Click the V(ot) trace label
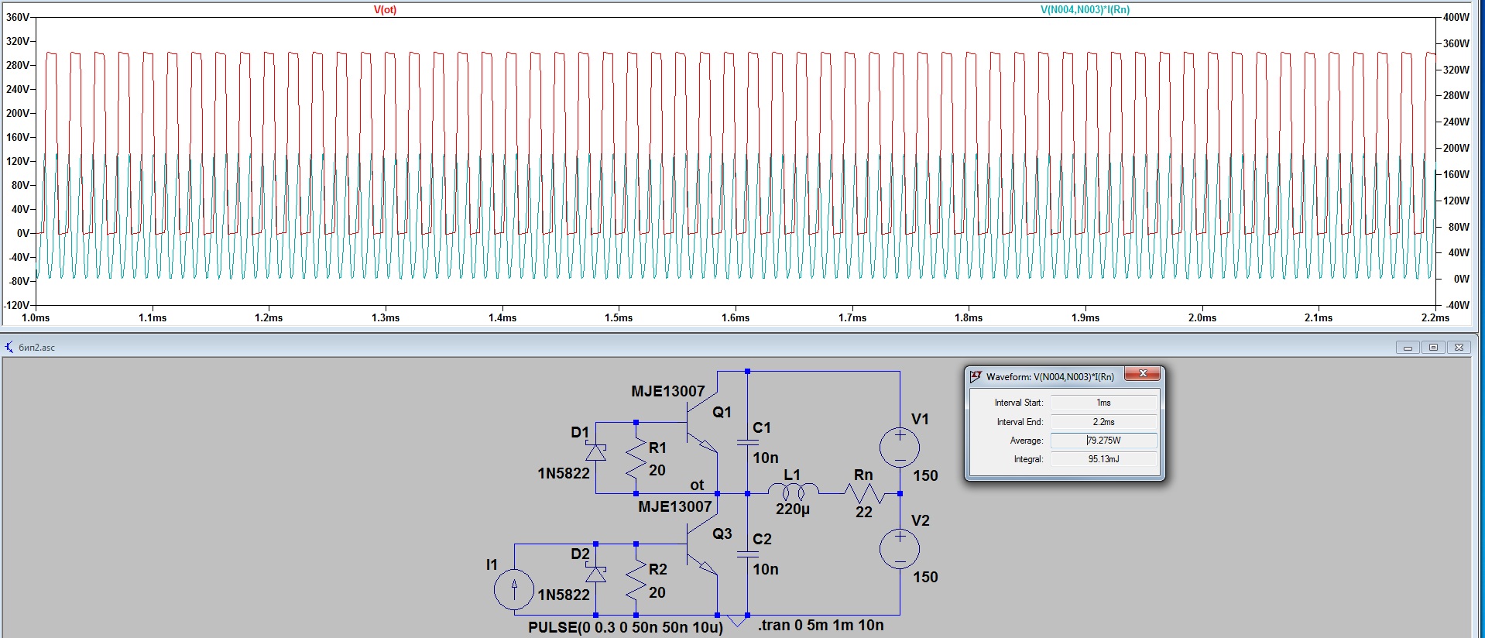 (385, 10)
